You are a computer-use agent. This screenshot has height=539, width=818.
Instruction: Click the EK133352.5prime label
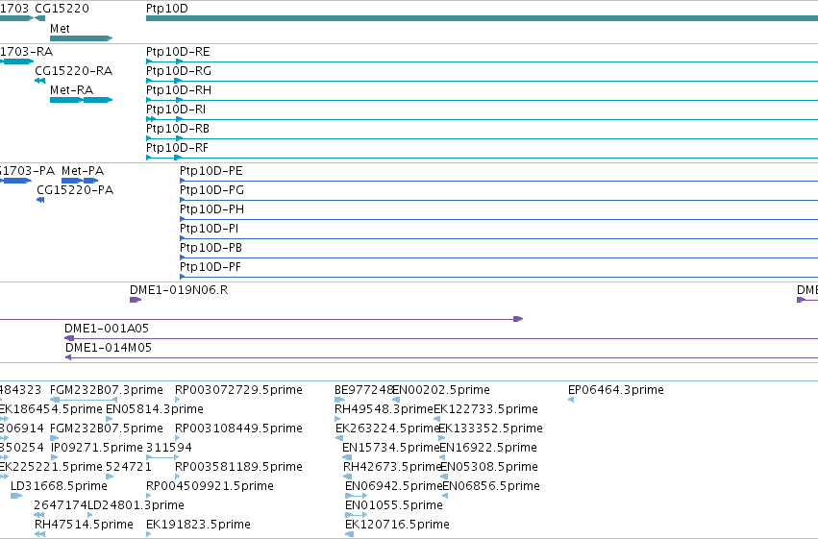490,429
